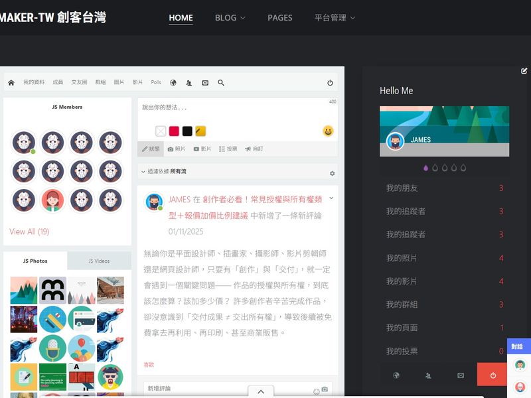Screen dimensions: 531x398
Task: Open the 對話 chat button
Action: click(518, 346)
